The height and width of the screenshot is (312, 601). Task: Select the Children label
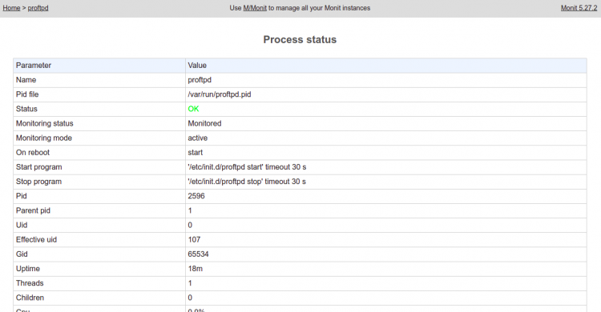(x=30, y=298)
